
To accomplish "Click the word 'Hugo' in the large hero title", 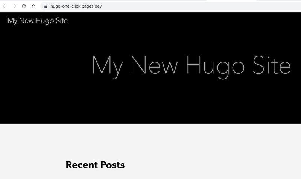I will coord(215,67).
